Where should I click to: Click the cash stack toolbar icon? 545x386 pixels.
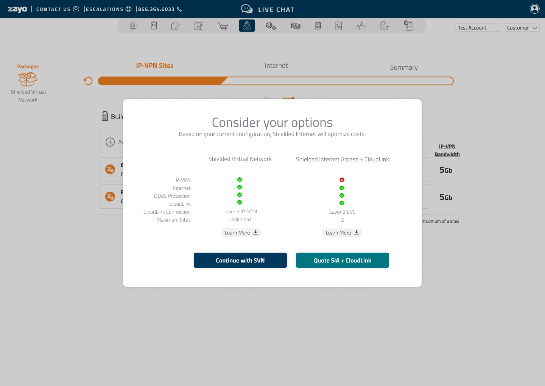point(296,26)
